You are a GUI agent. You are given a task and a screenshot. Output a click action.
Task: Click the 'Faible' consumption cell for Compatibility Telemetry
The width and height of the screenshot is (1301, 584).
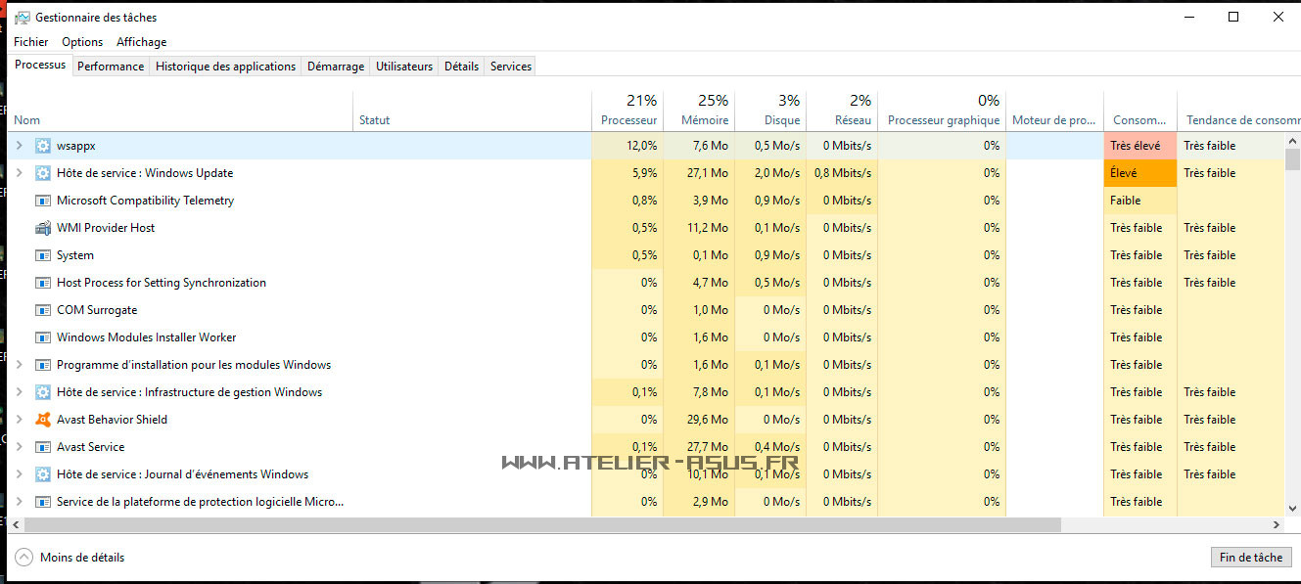[1139, 201]
